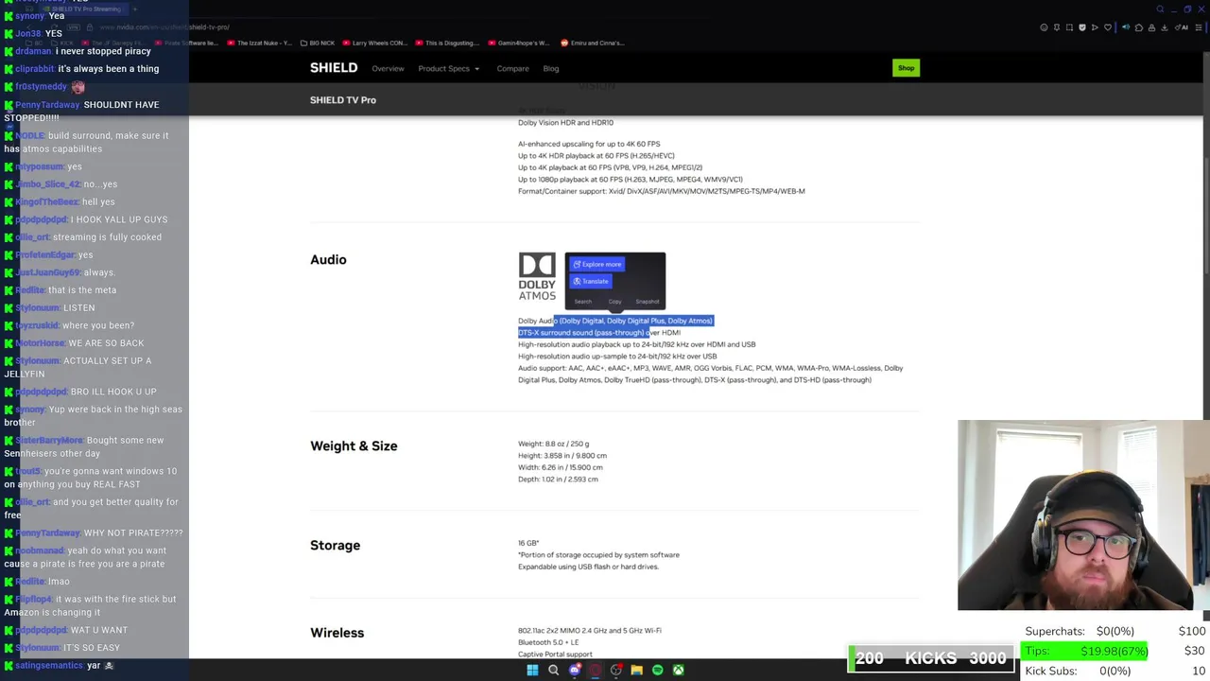The image size is (1210, 681).
Task: Click chat message 'IT'S SO EASY'
Action: tap(93, 648)
